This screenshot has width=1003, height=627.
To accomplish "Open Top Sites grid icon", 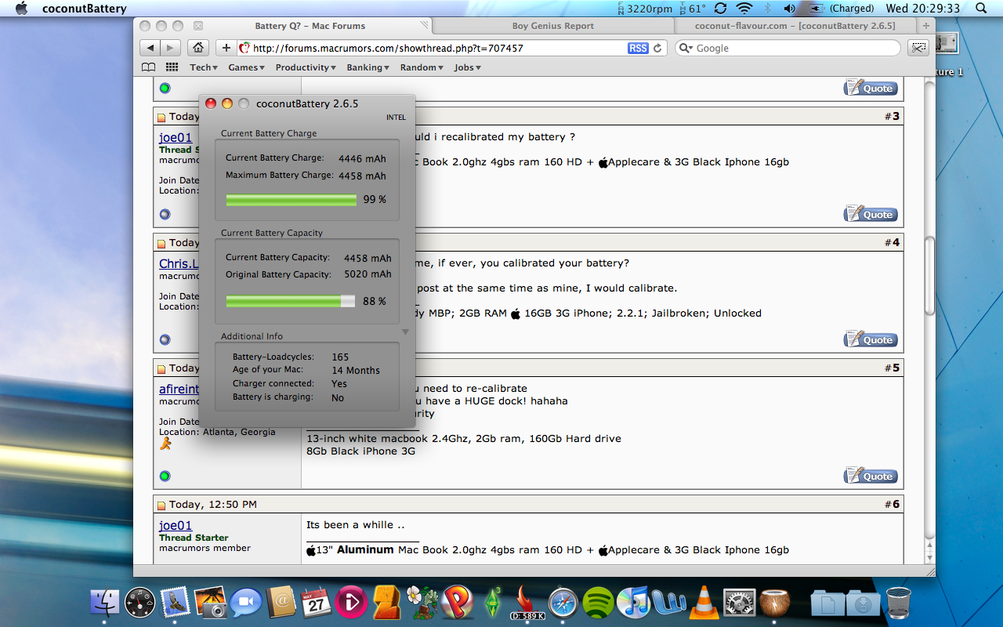I will 172,67.
